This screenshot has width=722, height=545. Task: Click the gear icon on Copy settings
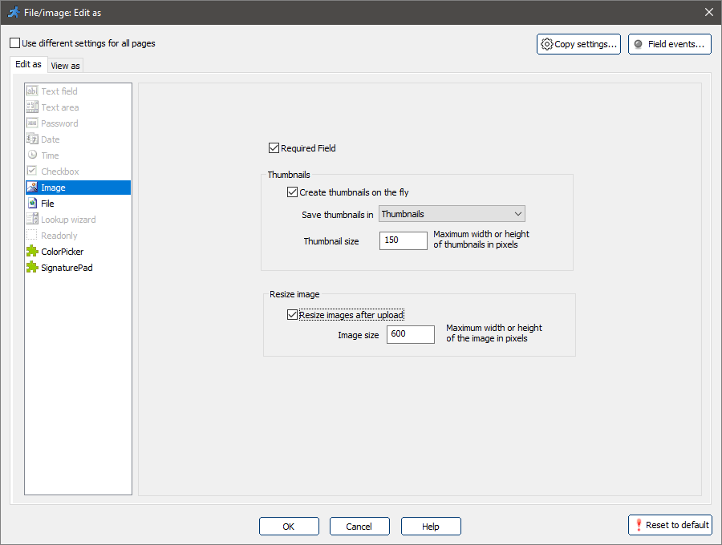click(547, 44)
